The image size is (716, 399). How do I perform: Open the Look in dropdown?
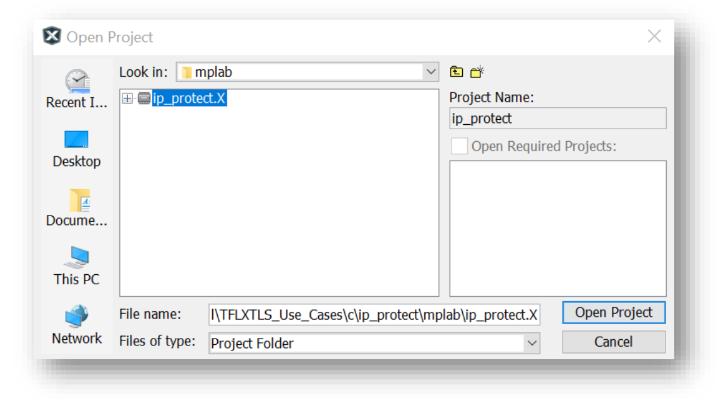pyautogui.click(x=430, y=71)
